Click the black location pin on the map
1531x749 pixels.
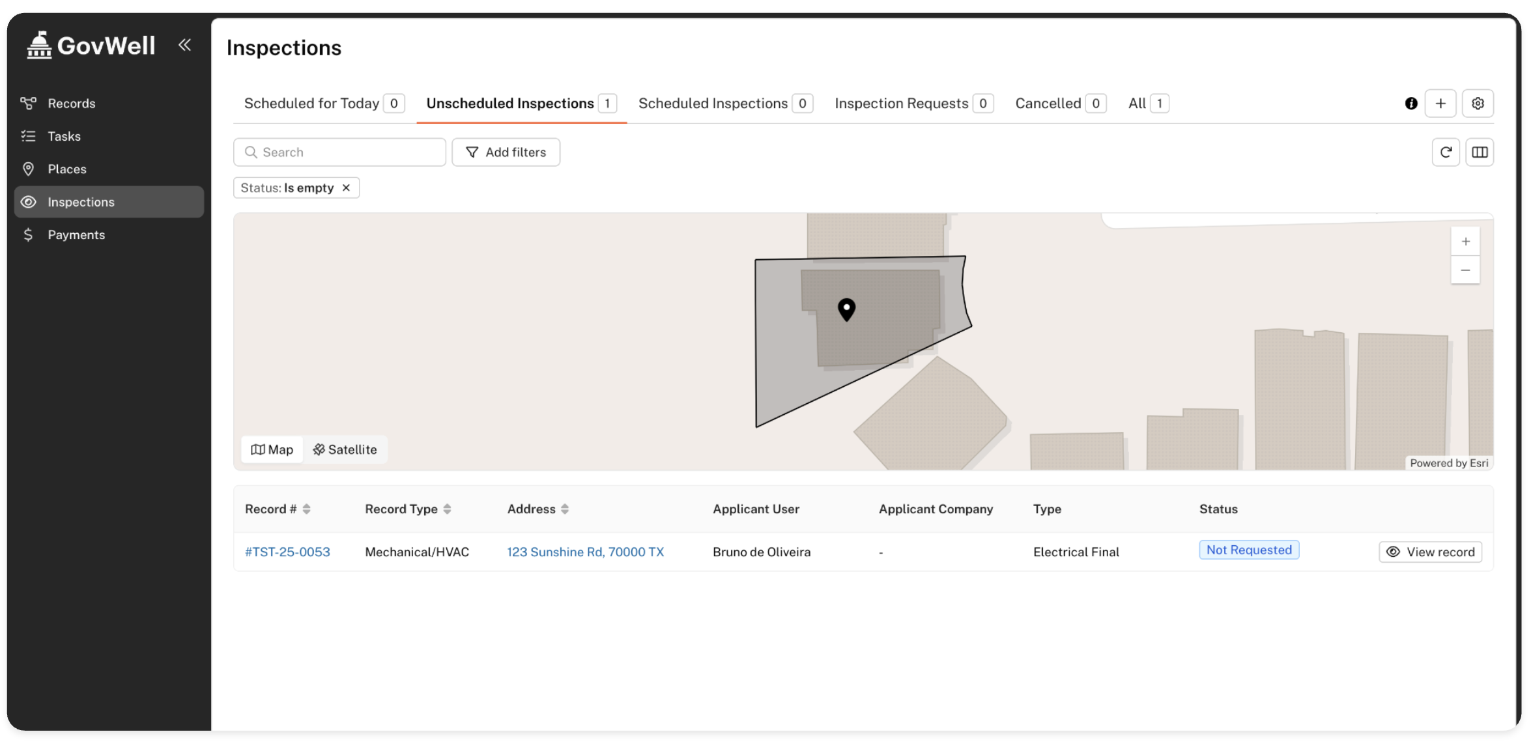pyautogui.click(x=846, y=309)
